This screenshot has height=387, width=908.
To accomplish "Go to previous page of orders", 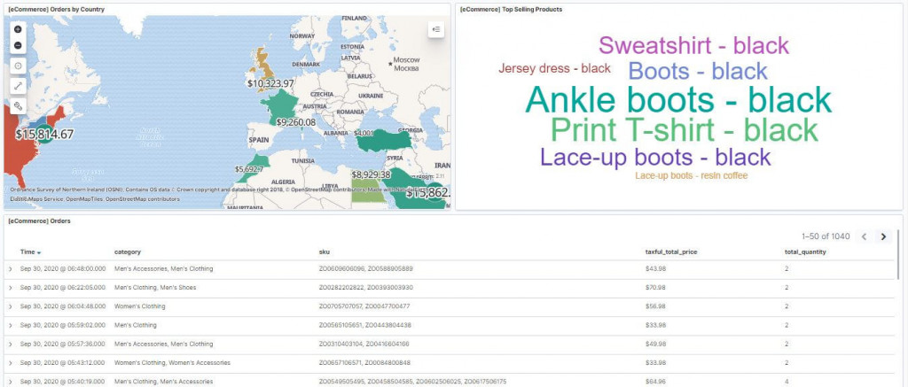I will click(x=864, y=236).
